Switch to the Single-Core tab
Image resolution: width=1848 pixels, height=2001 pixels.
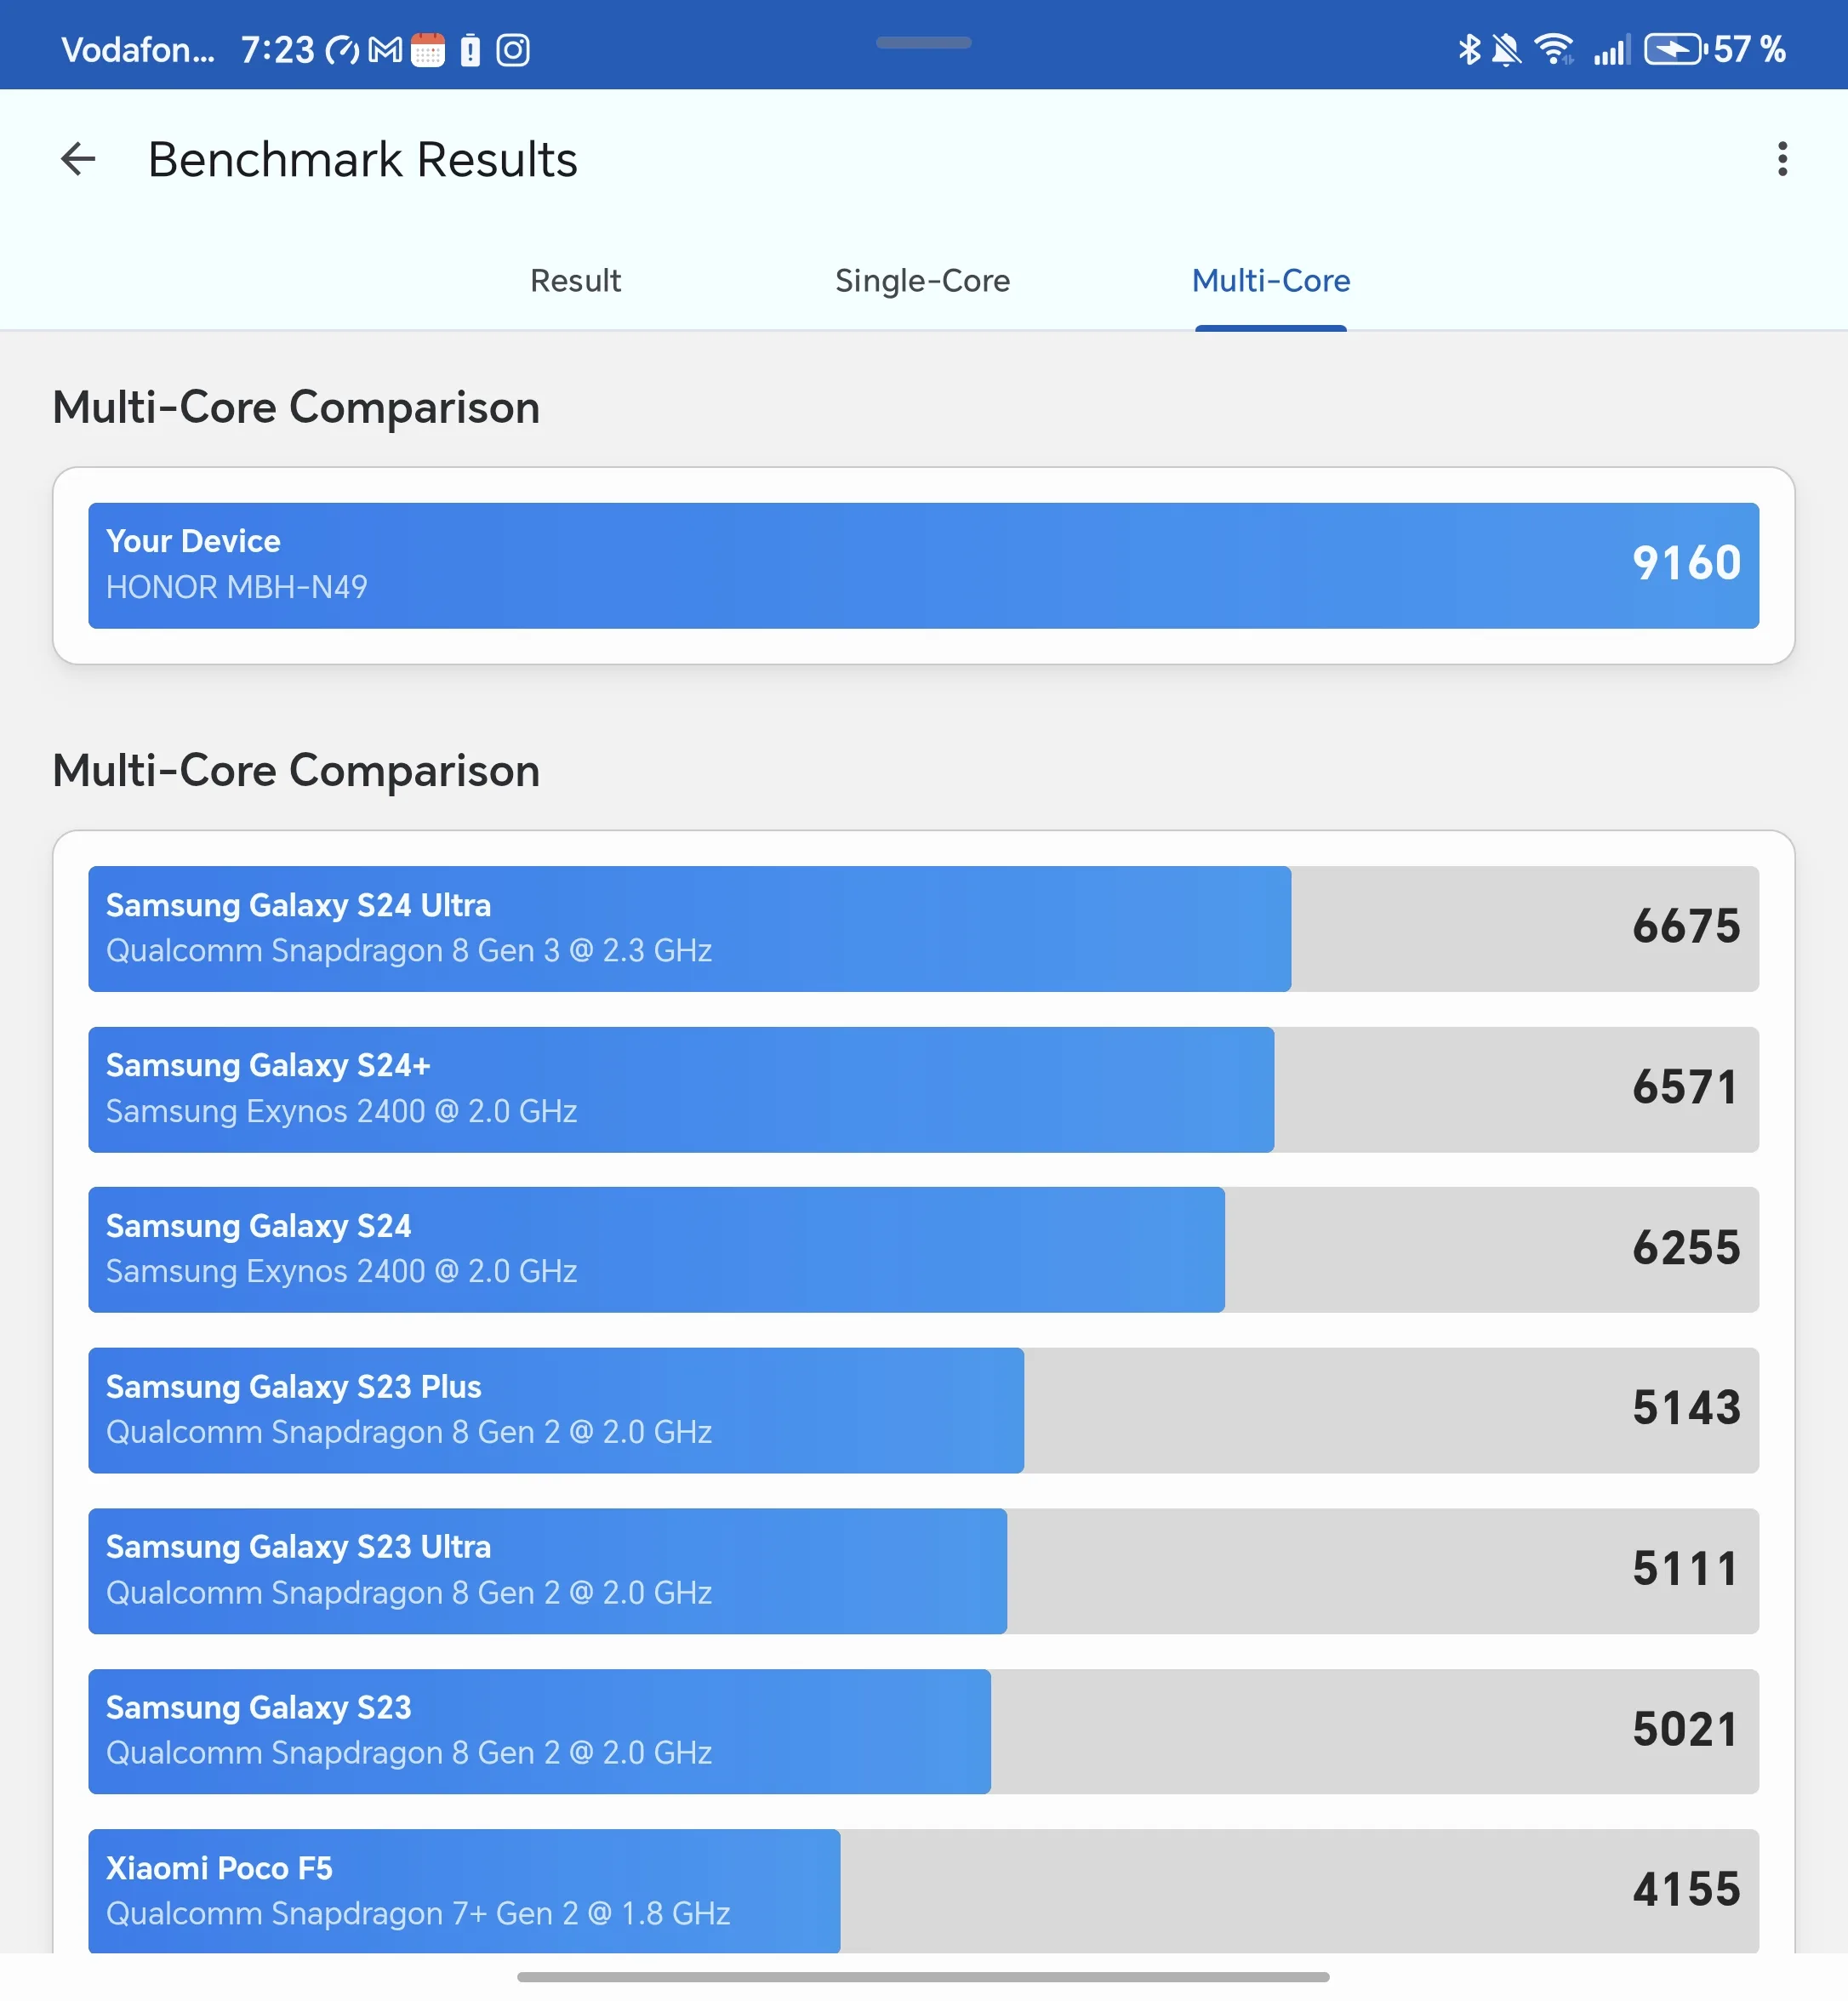tap(922, 281)
